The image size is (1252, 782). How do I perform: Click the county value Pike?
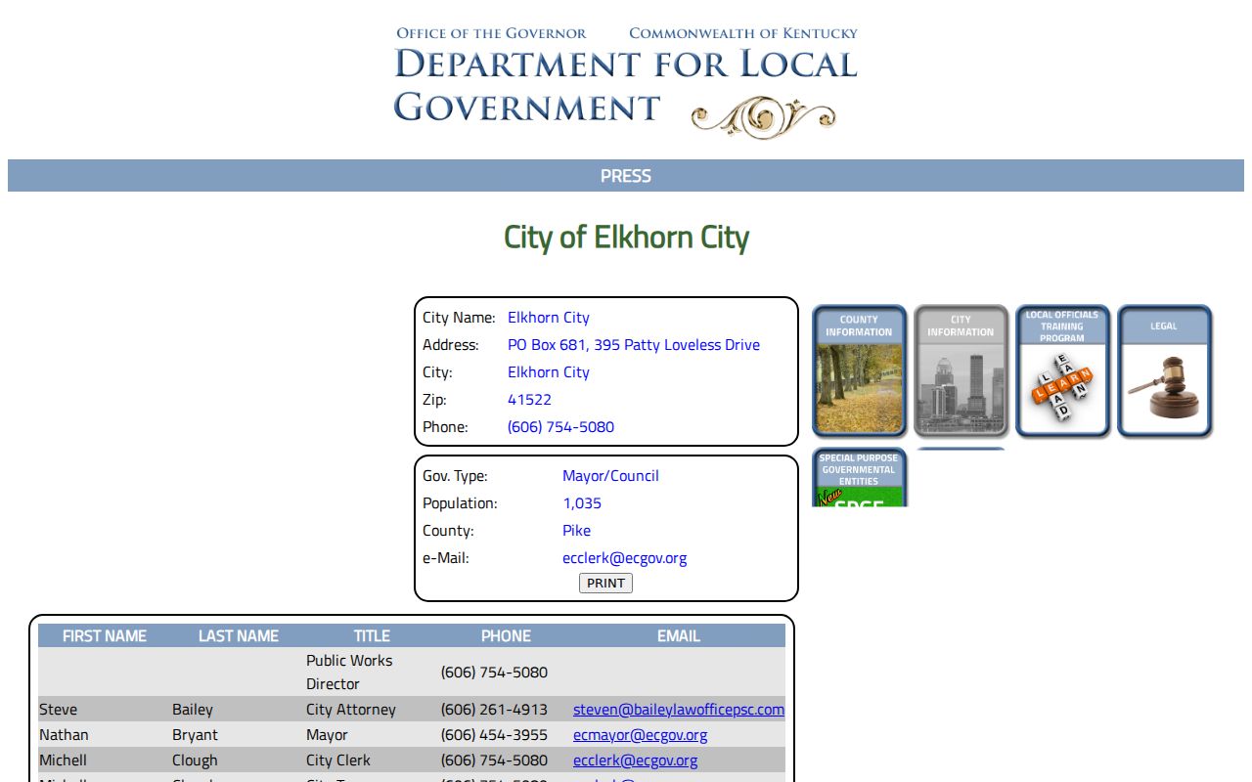576,531
